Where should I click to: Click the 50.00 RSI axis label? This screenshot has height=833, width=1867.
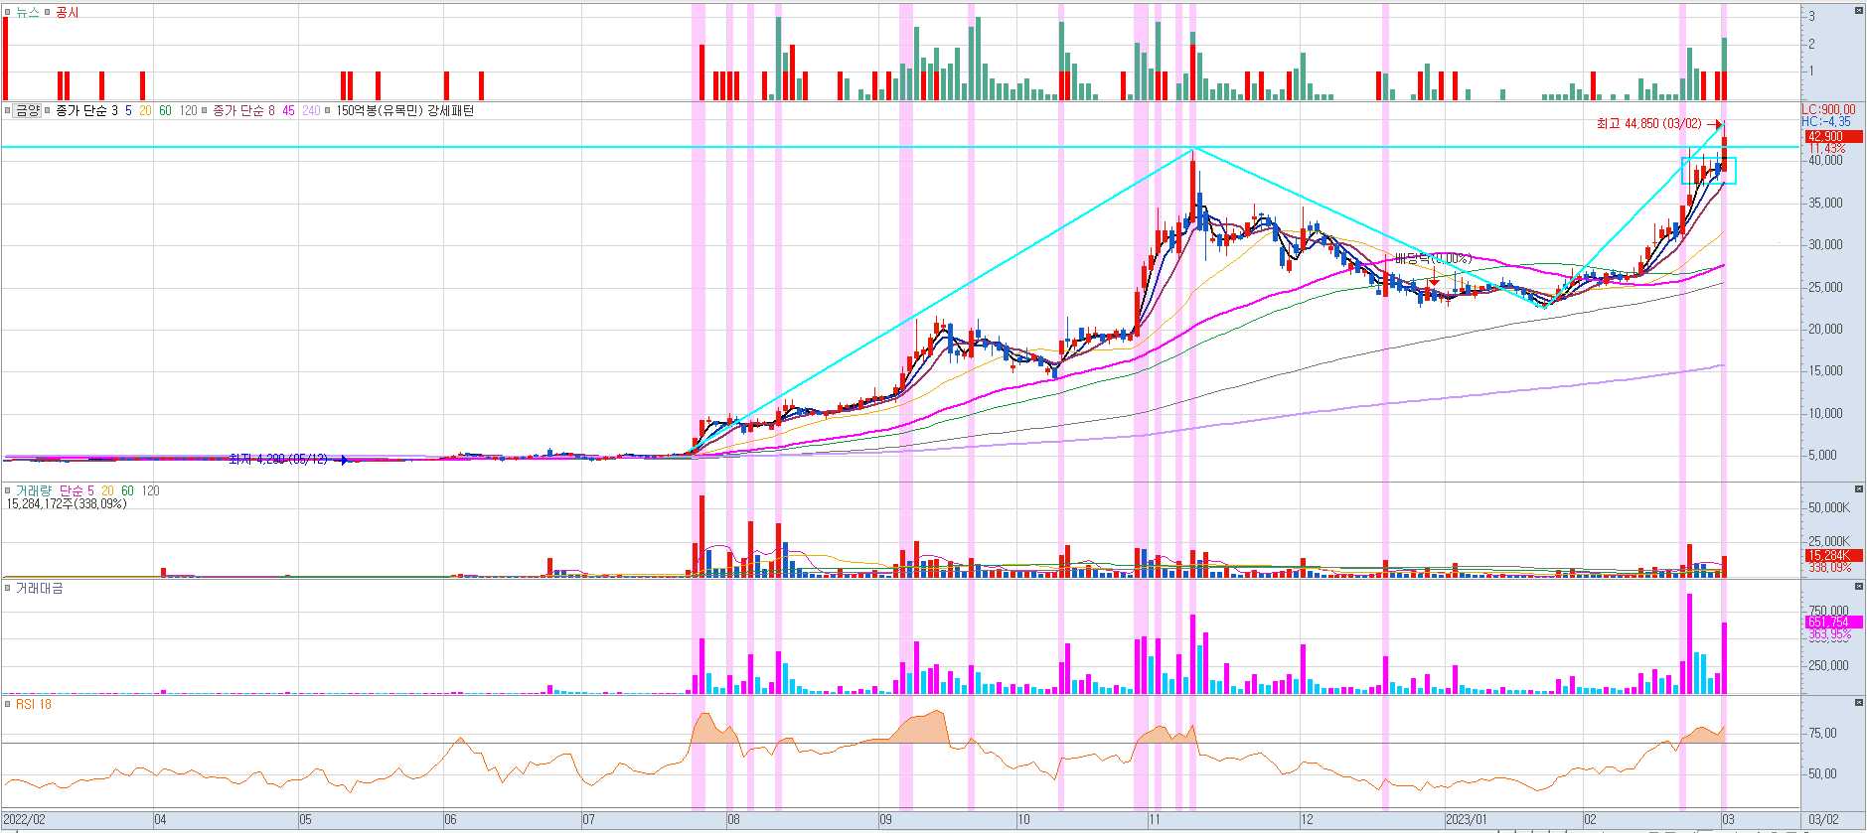point(1823,774)
